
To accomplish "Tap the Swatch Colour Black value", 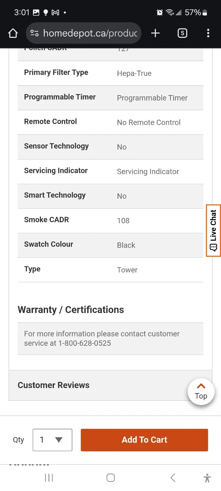I will pos(126,245).
